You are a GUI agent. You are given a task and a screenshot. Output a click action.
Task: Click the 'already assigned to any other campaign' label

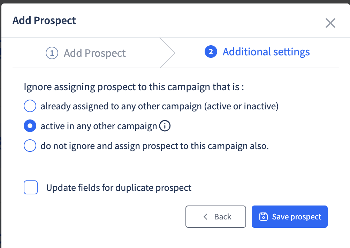[159, 106]
